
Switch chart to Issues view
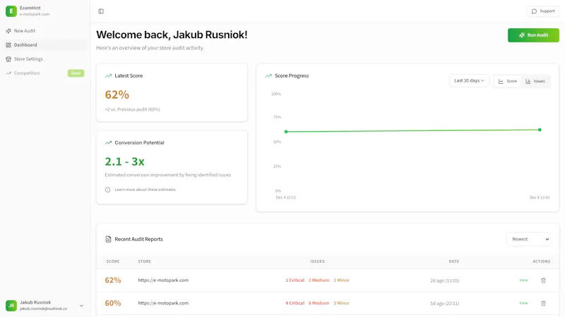pyautogui.click(x=535, y=81)
